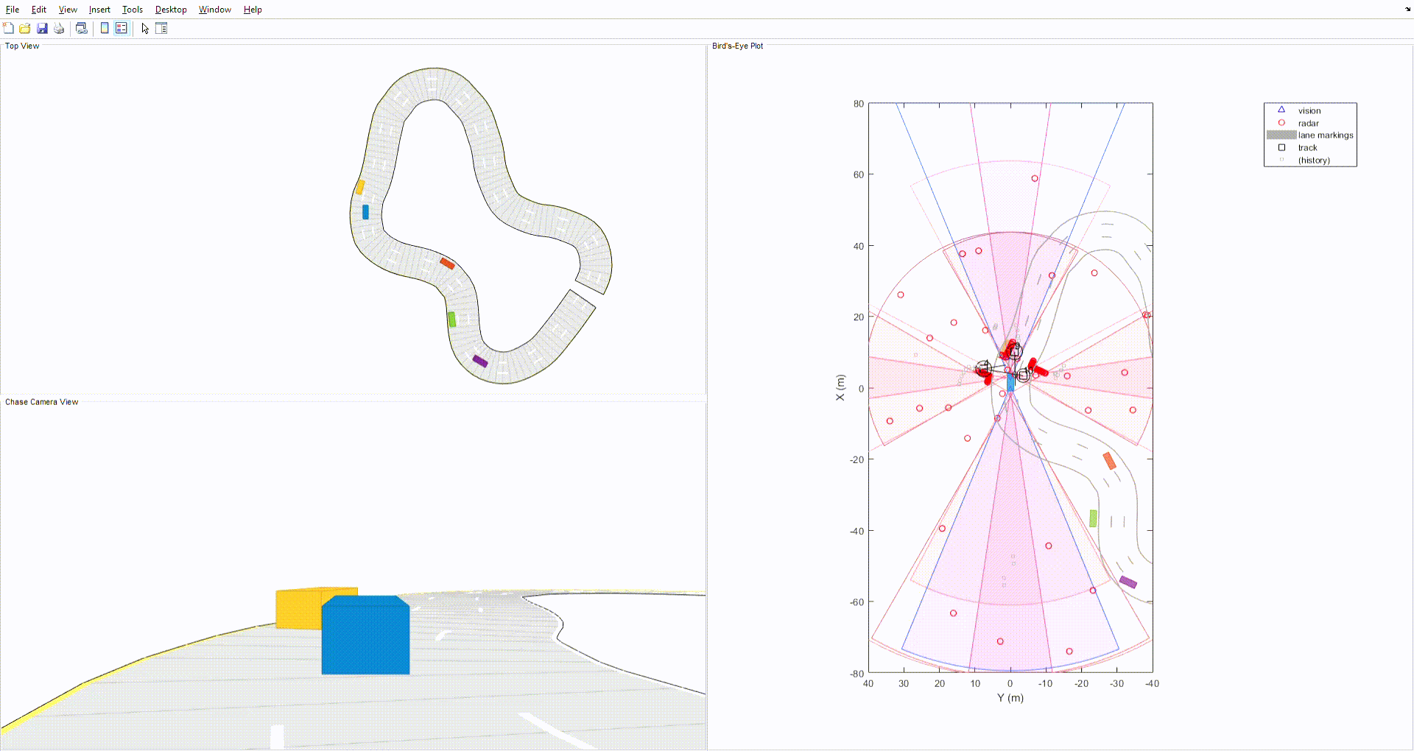Click the Print Figure icon
This screenshot has height=751, width=1414.
(x=59, y=28)
